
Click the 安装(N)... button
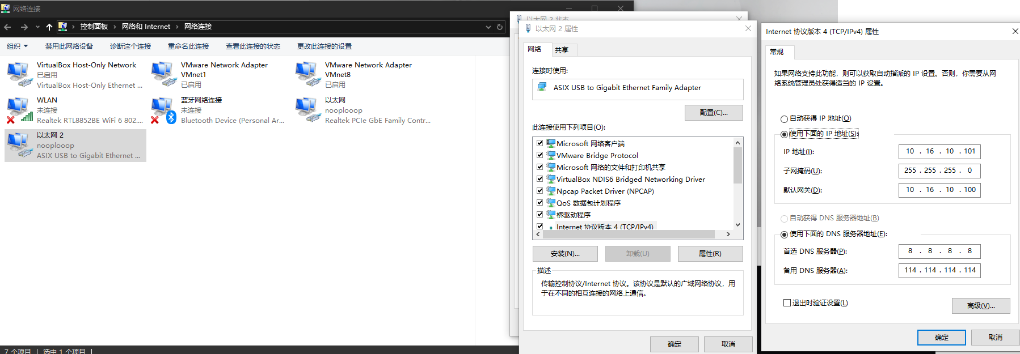(x=565, y=254)
